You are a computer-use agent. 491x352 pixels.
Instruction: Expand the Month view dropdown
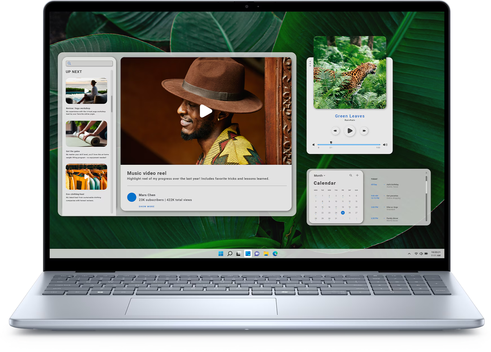click(x=320, y=175)
